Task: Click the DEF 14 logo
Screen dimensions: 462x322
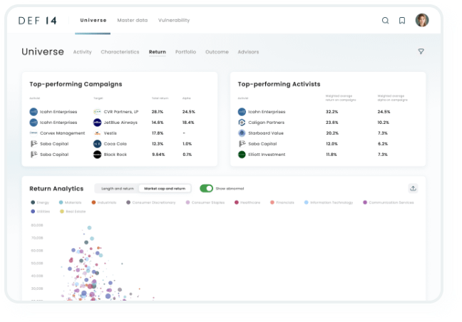Action: pyautogui.click(x=41, y=21)
